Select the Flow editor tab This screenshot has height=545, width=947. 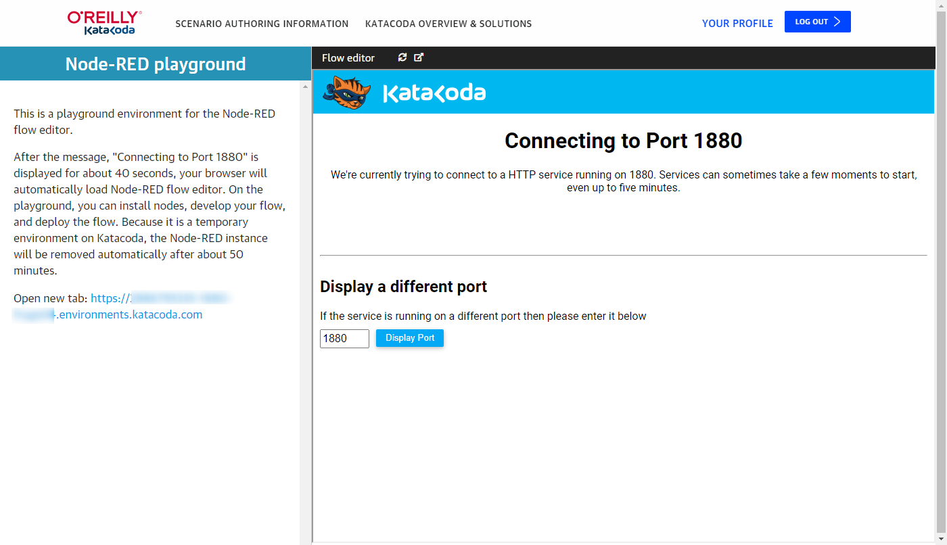pos(348,58)
